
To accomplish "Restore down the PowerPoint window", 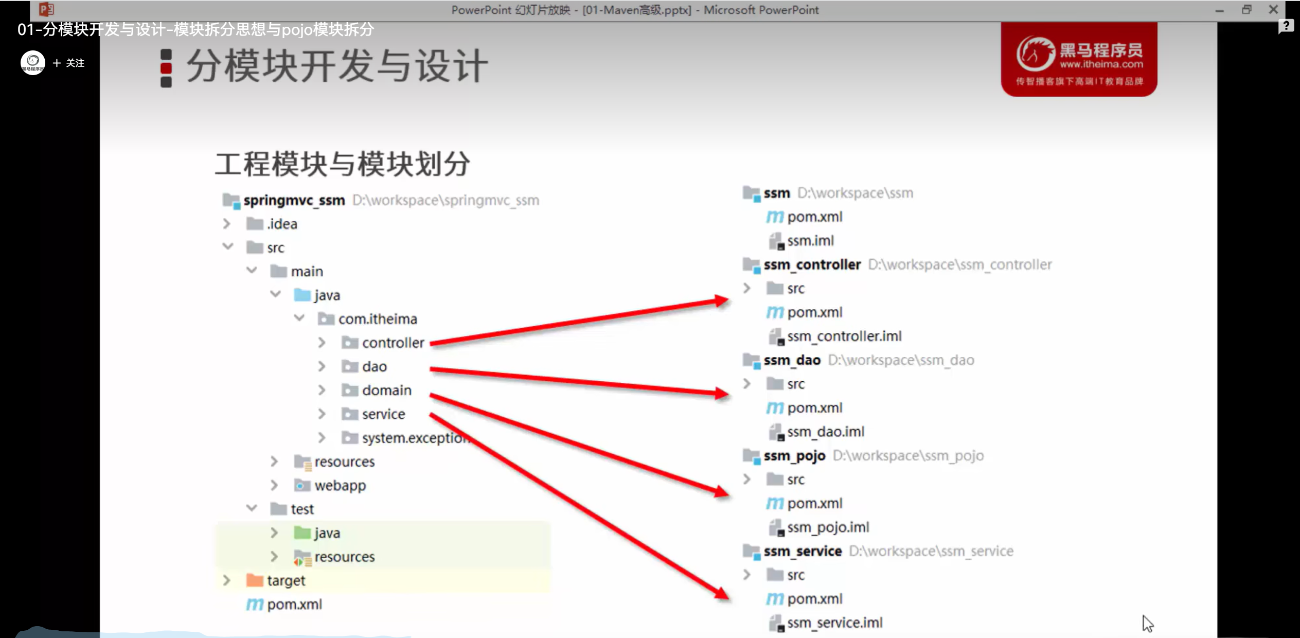I will 1246,10.
